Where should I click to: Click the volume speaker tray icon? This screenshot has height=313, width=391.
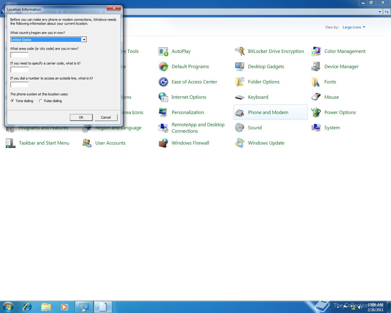tap(360, 307)
